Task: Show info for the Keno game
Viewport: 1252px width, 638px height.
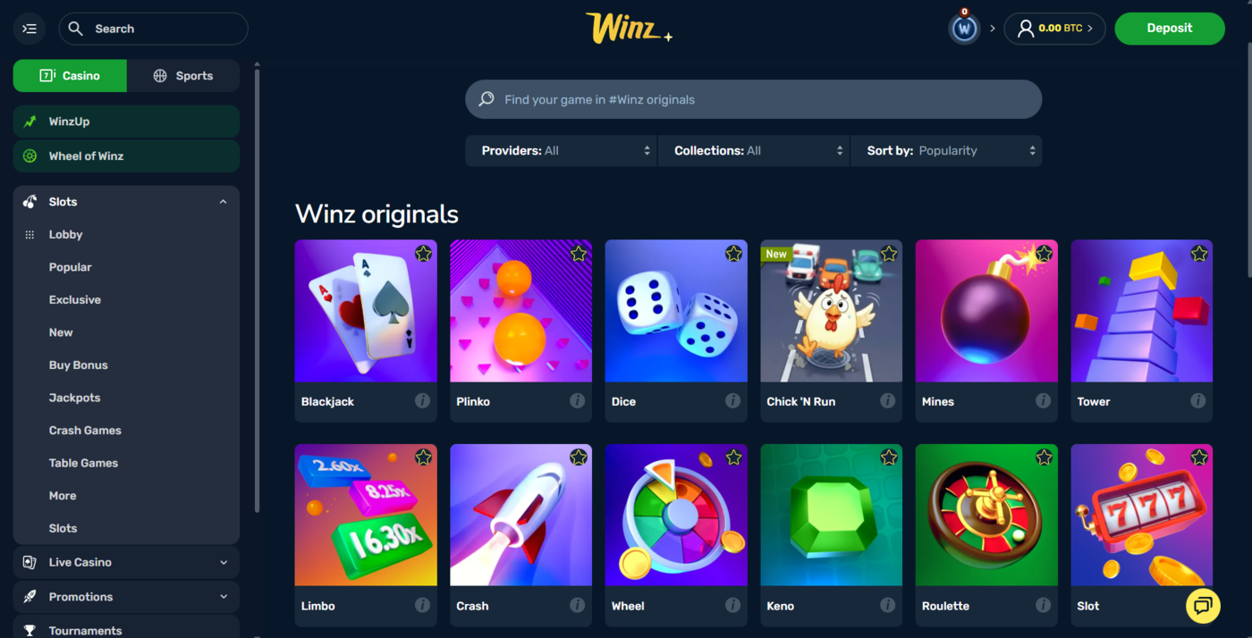Action: pyautogui.click(x=887, y=606)
